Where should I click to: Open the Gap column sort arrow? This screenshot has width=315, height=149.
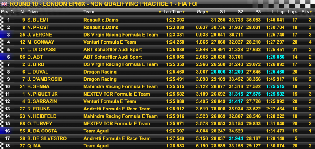(x=207, y=12)
